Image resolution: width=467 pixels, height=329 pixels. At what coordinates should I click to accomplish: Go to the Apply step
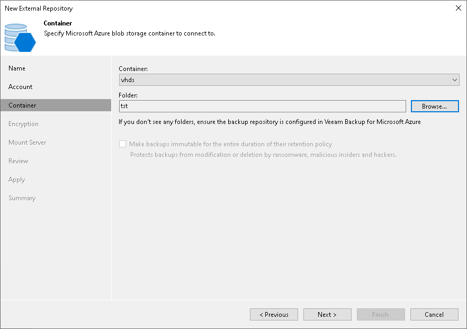17,180
